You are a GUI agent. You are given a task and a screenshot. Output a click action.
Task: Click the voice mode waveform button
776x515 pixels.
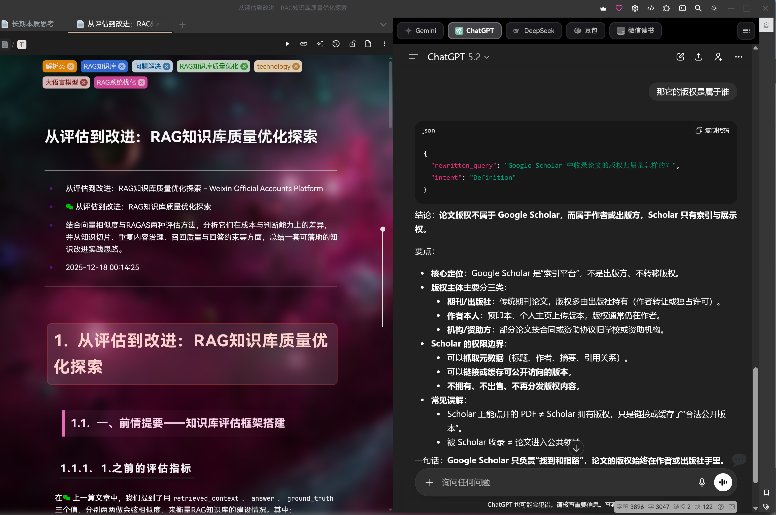click(723, 482)
